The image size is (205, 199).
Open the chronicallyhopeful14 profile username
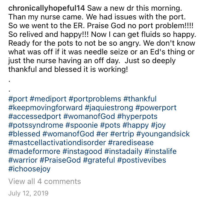(46, 8)
